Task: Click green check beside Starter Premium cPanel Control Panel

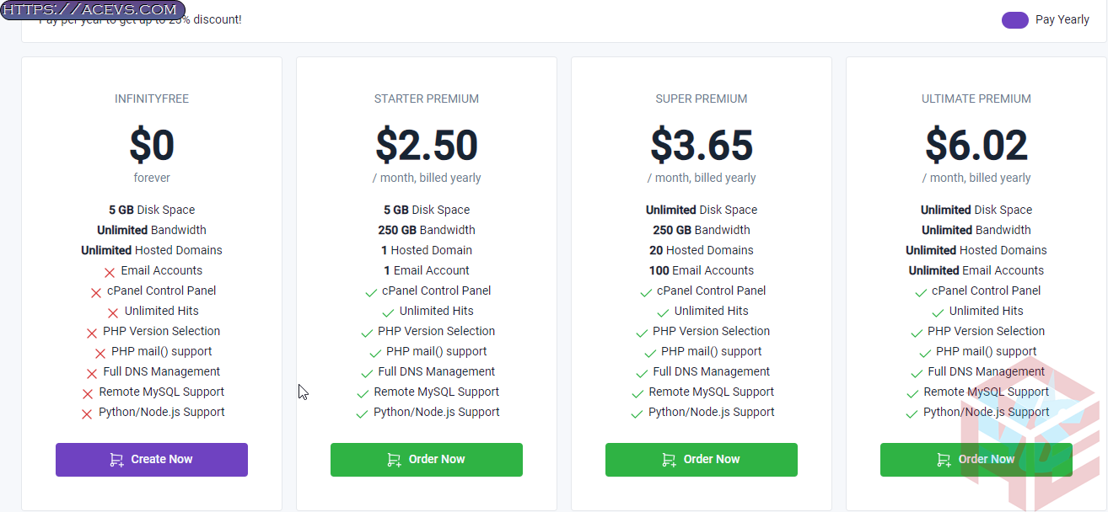Action: [371, 292]
